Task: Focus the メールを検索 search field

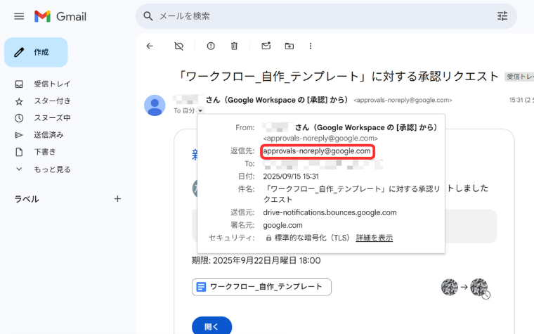Action: (326, 16)
